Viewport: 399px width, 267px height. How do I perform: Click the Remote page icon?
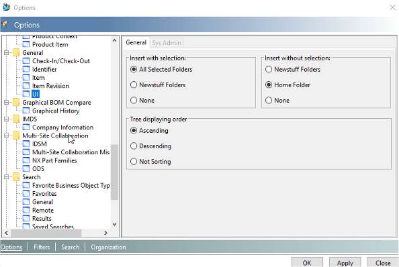(x=26, y=211)
